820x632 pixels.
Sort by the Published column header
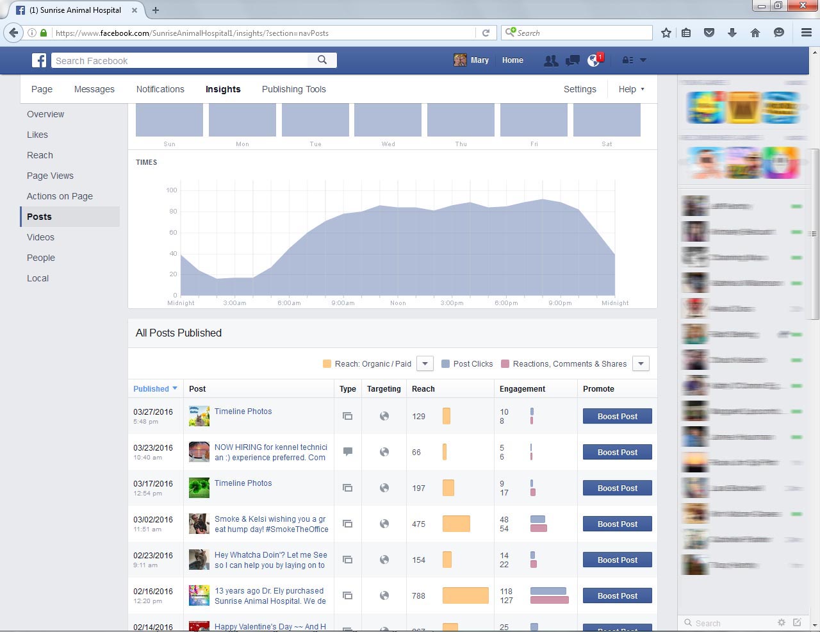(155, 389)
